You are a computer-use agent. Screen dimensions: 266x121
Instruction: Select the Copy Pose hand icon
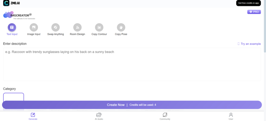[121, 27]
